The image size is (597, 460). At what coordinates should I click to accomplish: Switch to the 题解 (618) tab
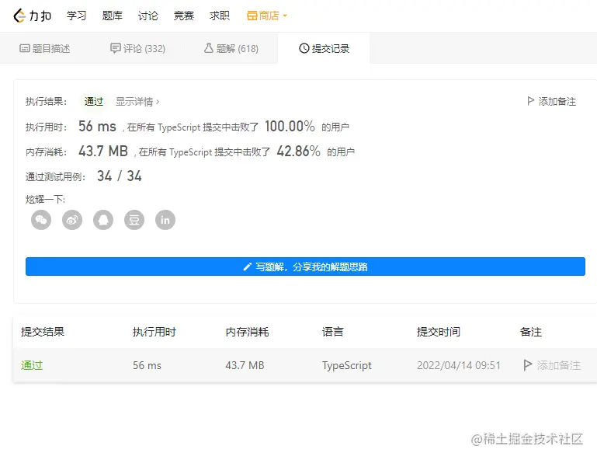pyautogui.click(x=231, y=48)
